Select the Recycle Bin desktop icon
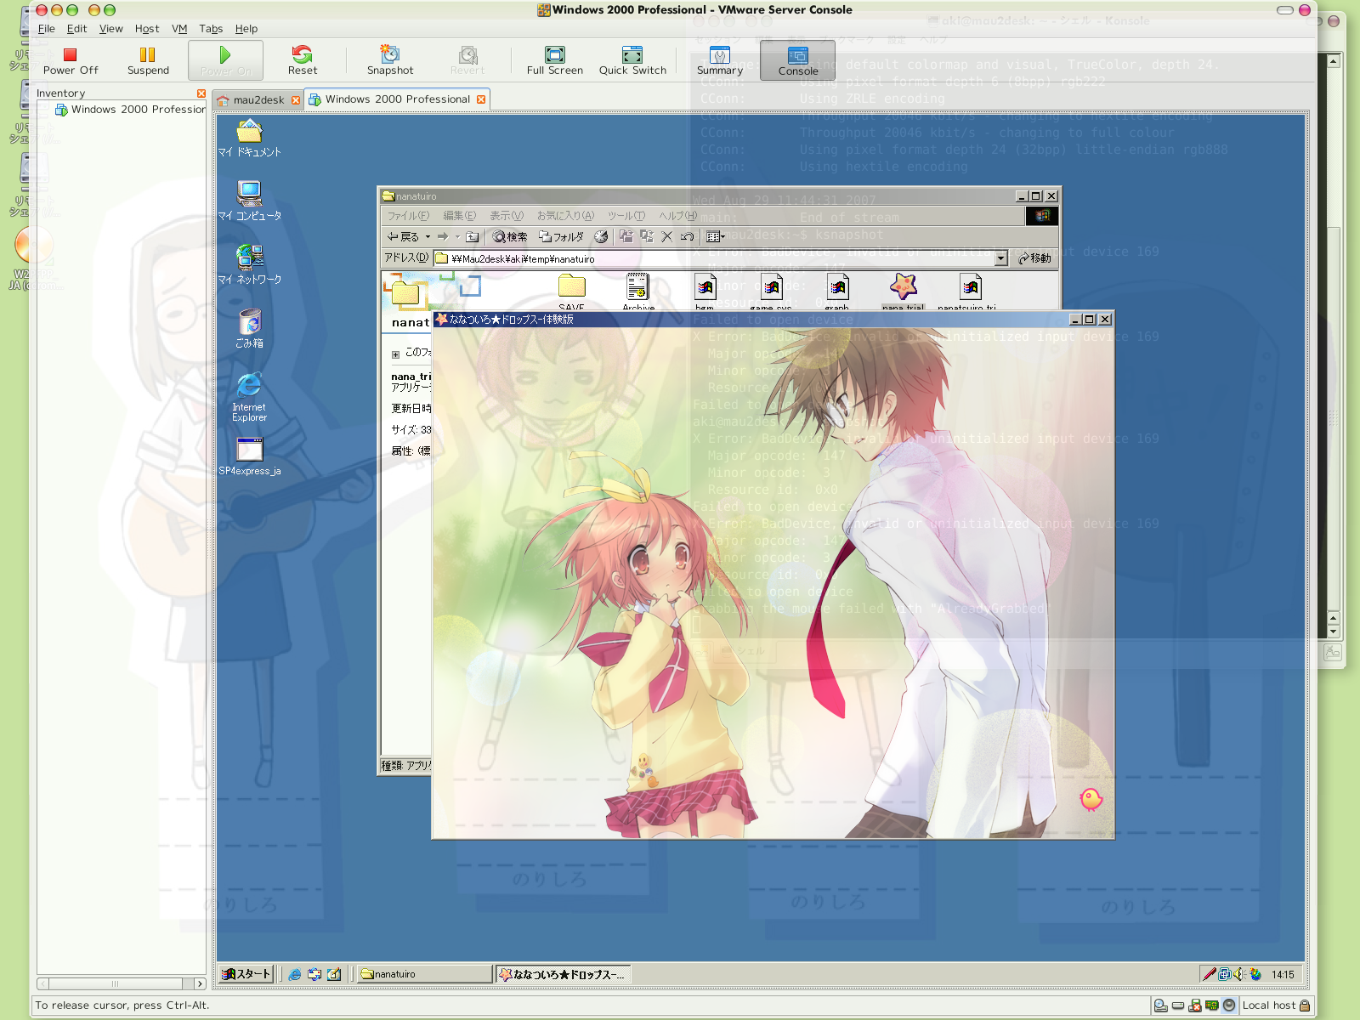 pos(249,328)
